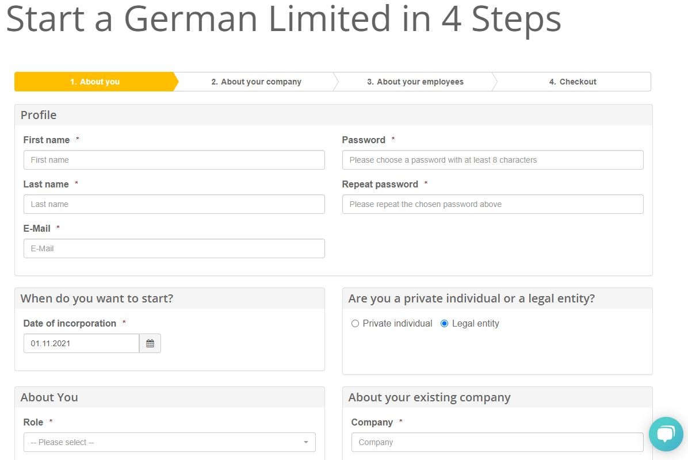Viewport: 688px width, 460px height.
Task: Click the 'Are you a private individual or a legal entity?' heading
Action: point(472,298)
